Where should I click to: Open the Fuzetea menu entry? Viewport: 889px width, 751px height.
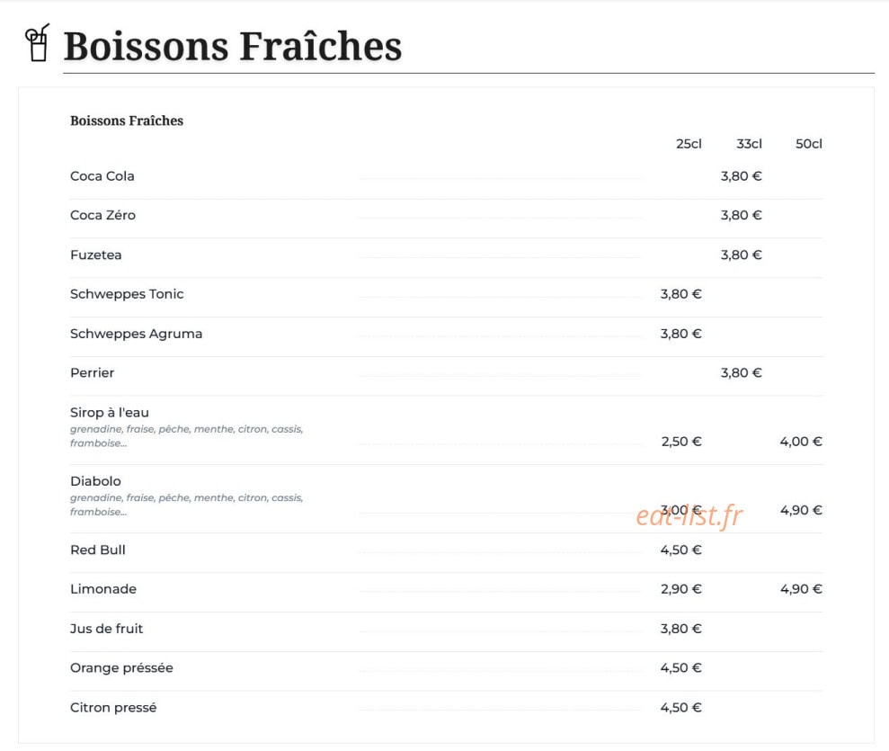pos(96,255)
